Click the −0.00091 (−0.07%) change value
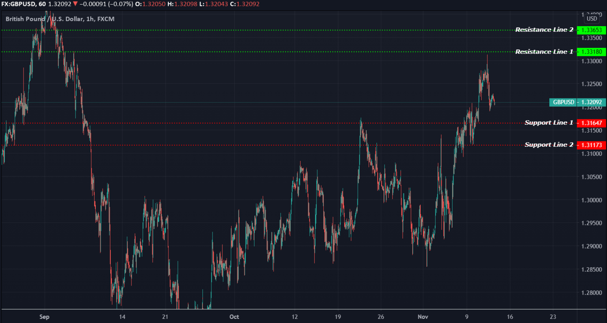The width and height of the screenshot is (607, 323). [106, 4]
